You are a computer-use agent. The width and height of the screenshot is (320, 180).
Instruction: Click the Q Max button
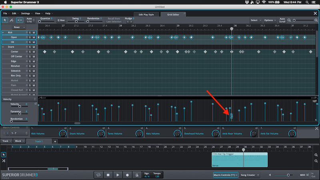pos(61,20)
